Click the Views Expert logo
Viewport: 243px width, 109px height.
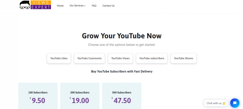[35, 5]
